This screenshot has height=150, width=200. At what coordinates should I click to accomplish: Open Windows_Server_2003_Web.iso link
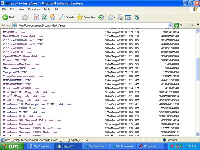tap(30, 132)
